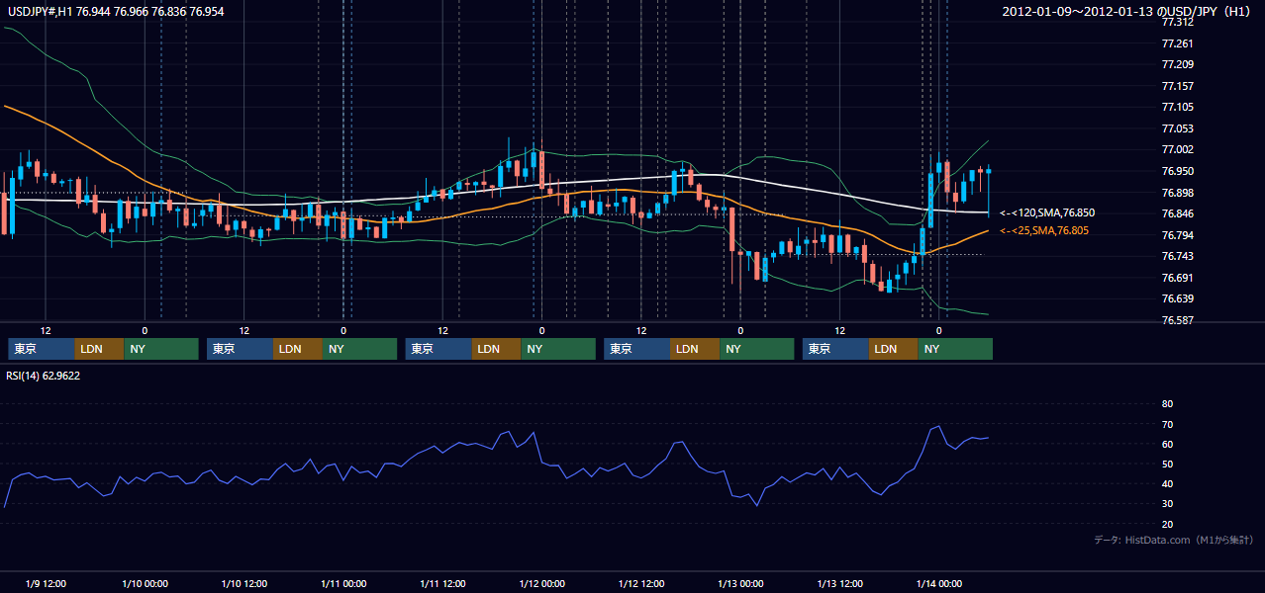Select the RSI(14) 62.9622 indicator label
The height and width of the screenshot is (593, 1265).
coord(44,376)
